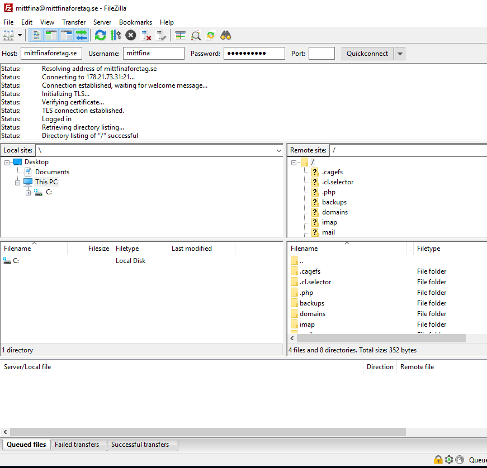Collapse the remote root folder node

point(294,162)
